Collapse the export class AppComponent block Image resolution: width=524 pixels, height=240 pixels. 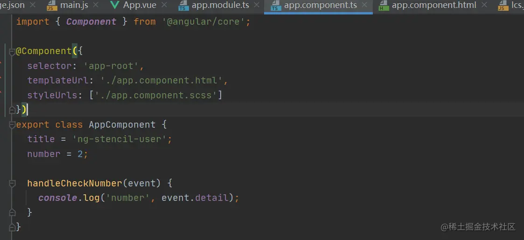[12, 125]
